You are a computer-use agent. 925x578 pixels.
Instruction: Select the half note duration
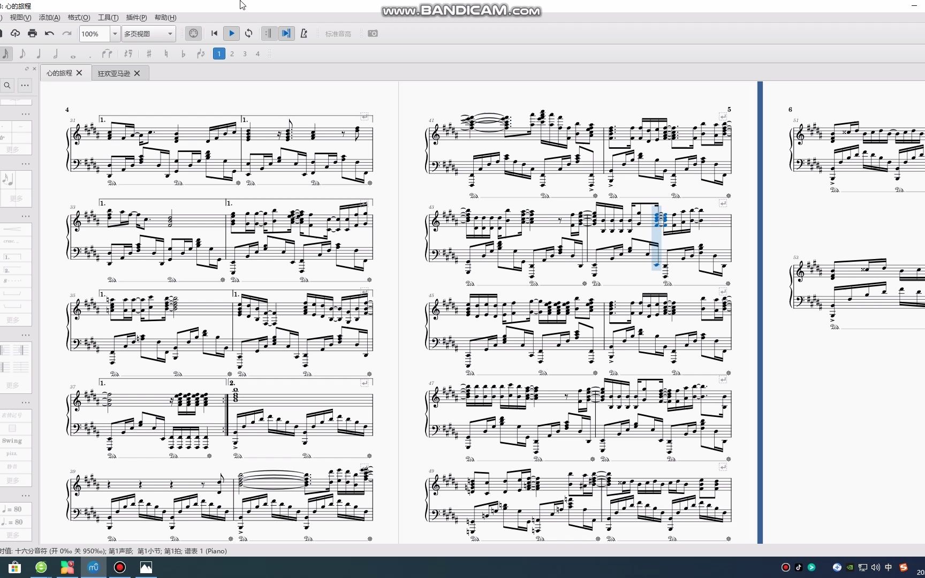(x=56, y=54)
